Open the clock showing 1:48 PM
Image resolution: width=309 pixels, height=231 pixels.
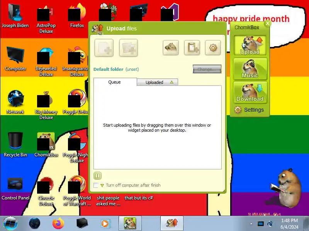(289, 224)
